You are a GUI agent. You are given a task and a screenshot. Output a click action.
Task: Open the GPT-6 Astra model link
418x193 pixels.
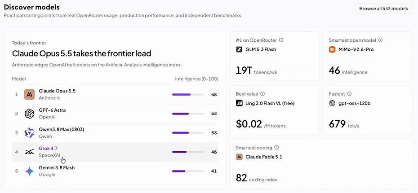point(52,110)
